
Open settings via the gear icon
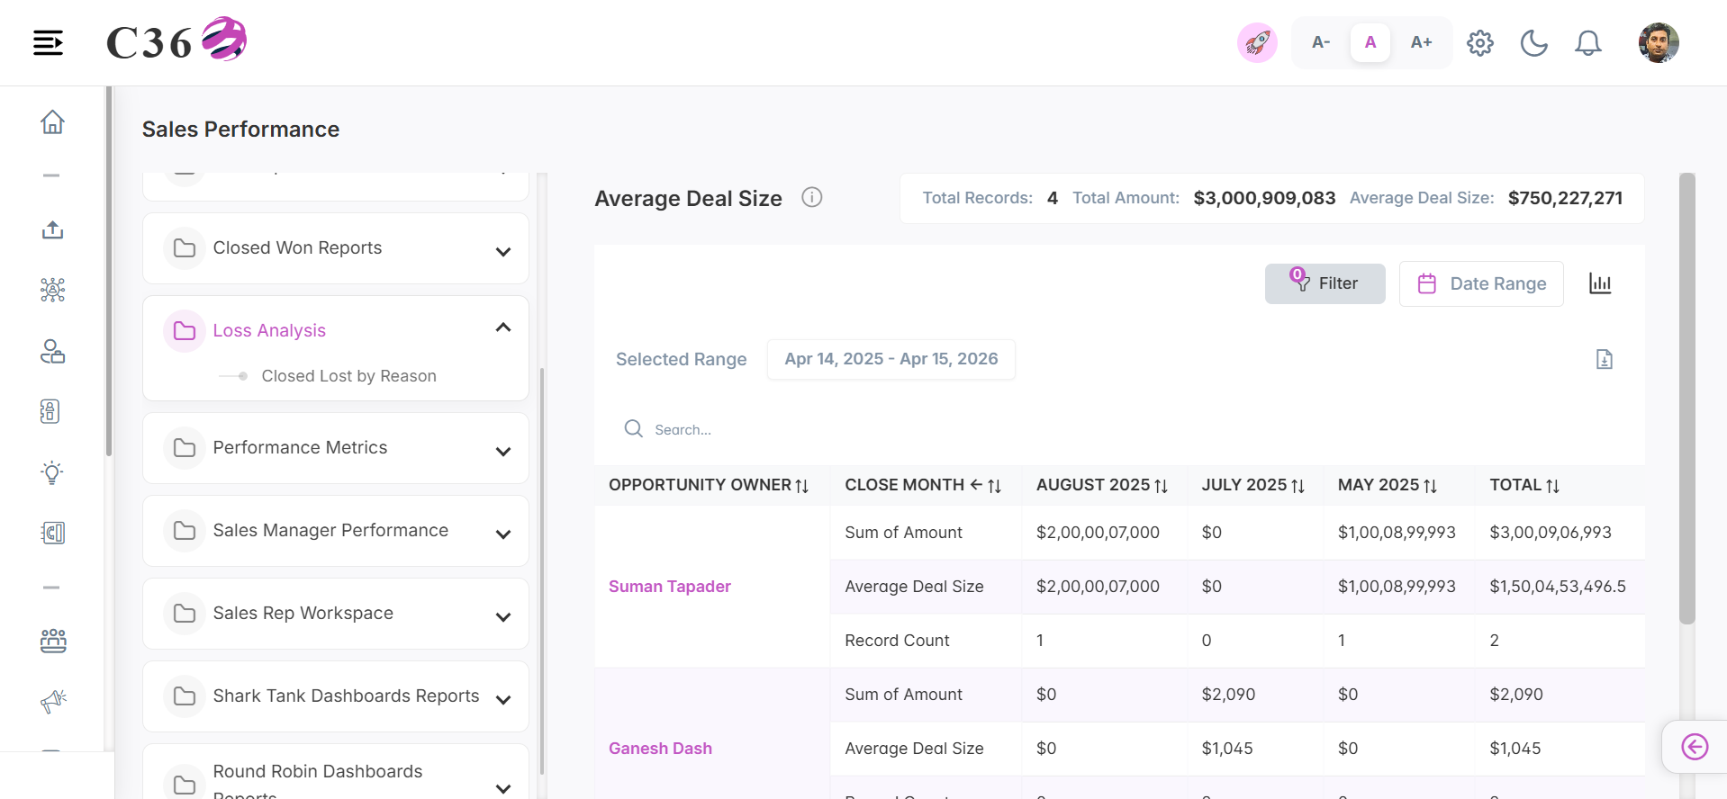[x=1479, y=42]
